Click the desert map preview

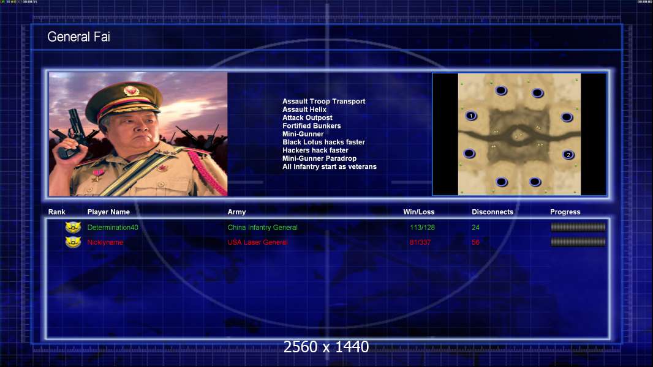point(519,134)
